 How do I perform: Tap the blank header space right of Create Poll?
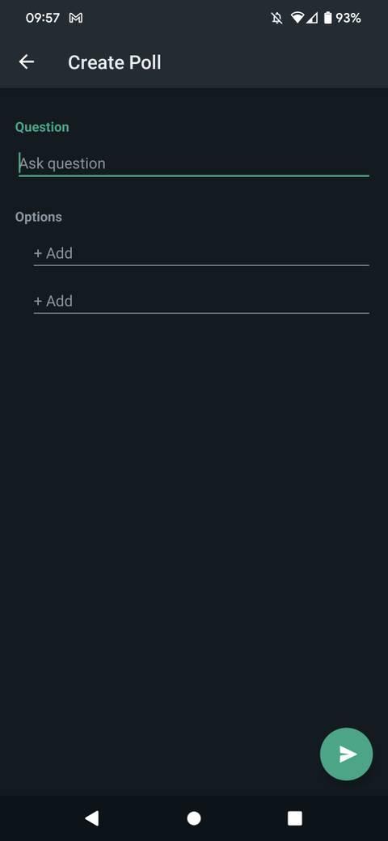[x=273, y=62]
